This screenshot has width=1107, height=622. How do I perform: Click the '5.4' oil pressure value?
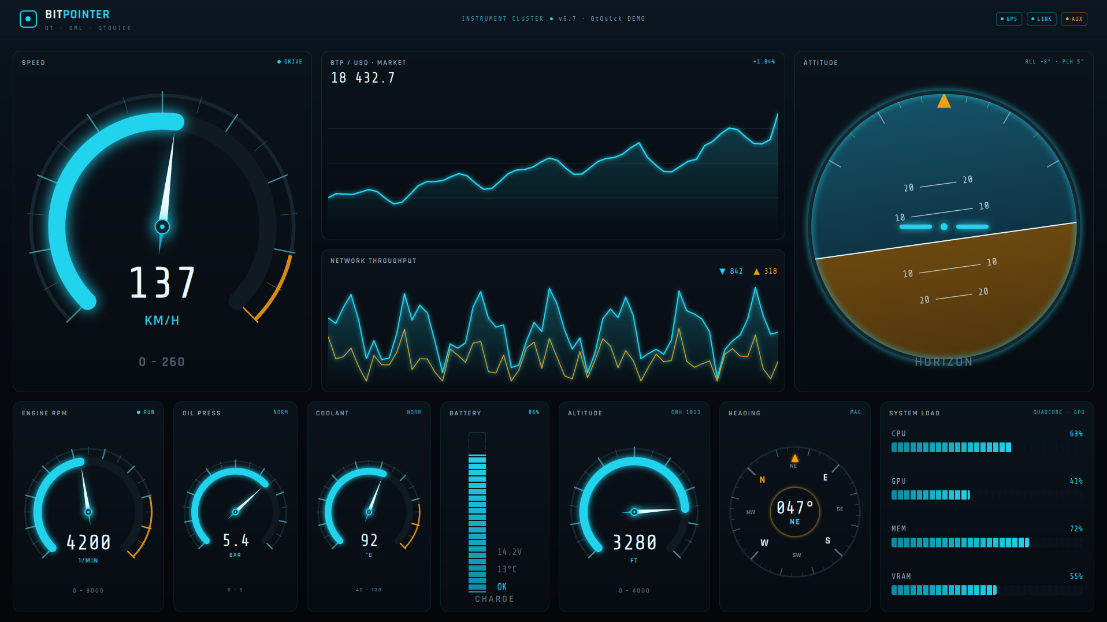click(236, 541)
